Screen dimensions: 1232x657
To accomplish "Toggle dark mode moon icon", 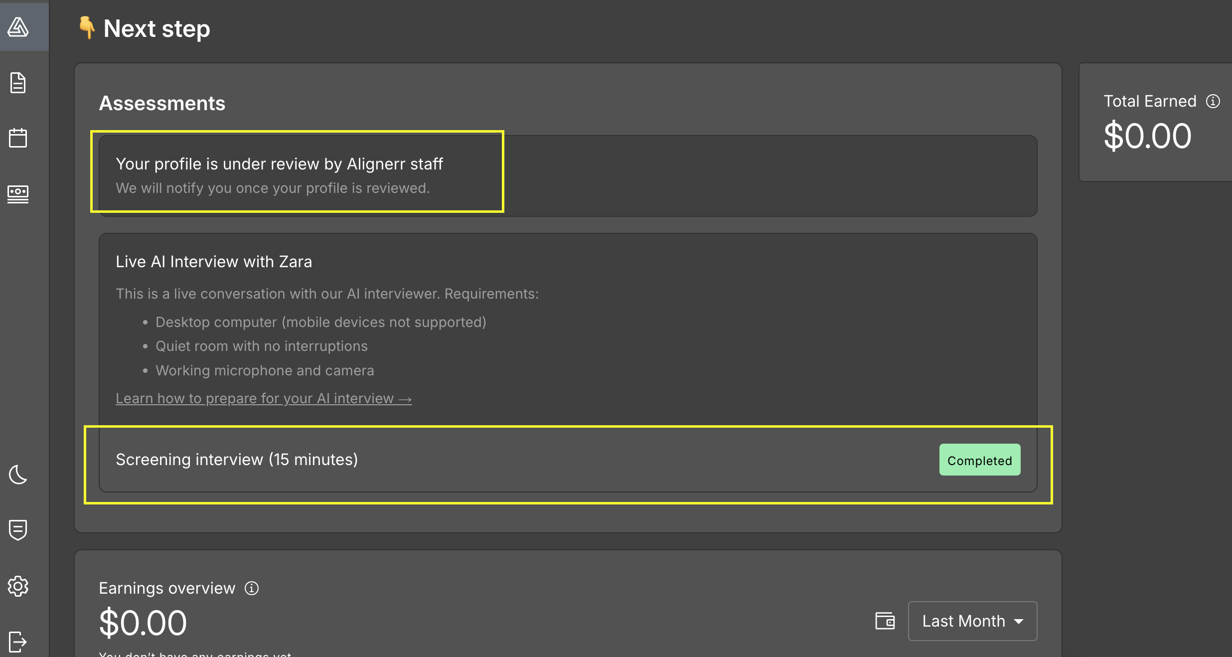I will (x=18, y=475).
